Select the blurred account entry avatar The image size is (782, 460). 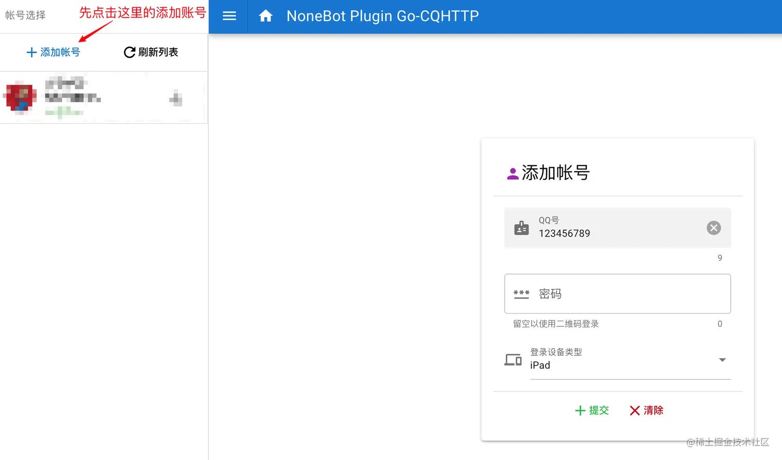pyautogui.click(x=21, y=97)
